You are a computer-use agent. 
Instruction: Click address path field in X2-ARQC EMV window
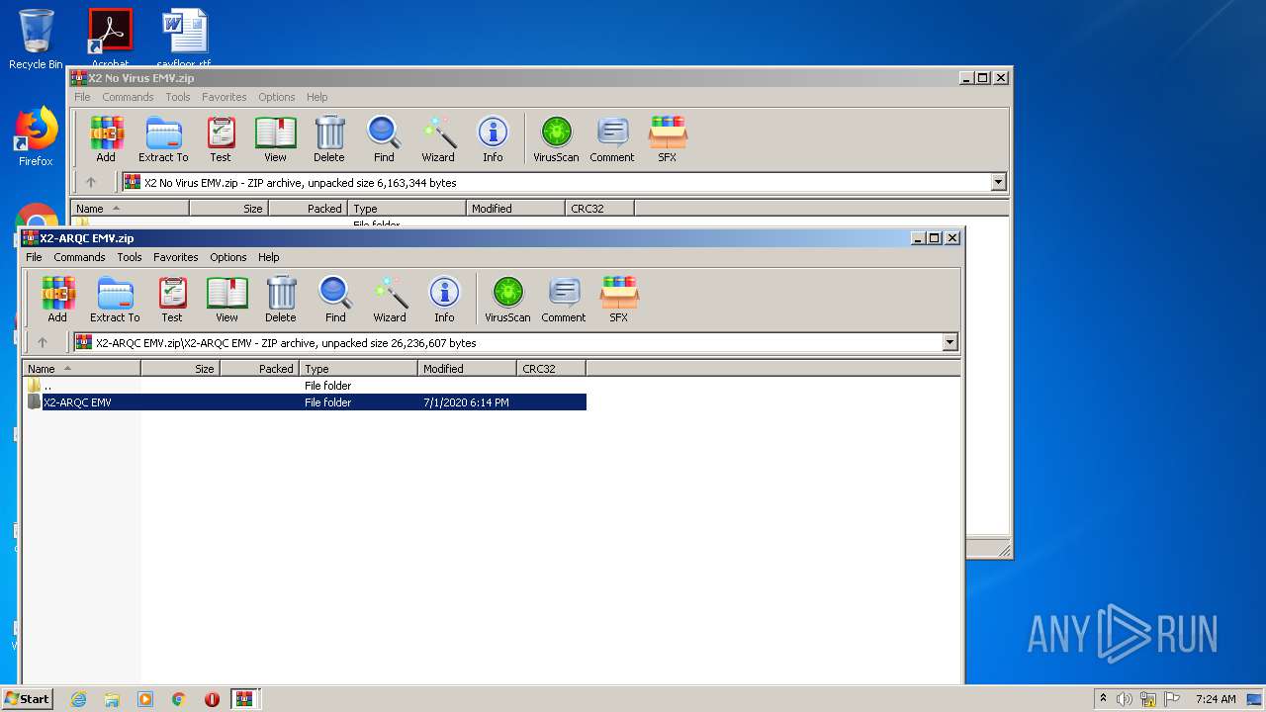507,342
